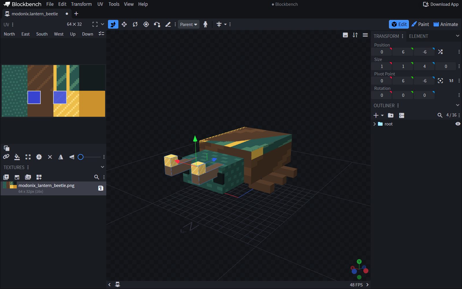This screenshot has height=289, width=462.
Task: Toggle visibility of root group
Action: coord(458,124)
